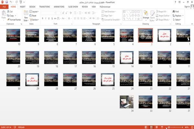Select slide 2 thumbnail
The height and width of the screenshot is (129, 194).
pyautogui.click(x=165, y=35)
